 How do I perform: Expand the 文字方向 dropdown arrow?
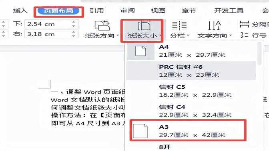tap(231, 36)
